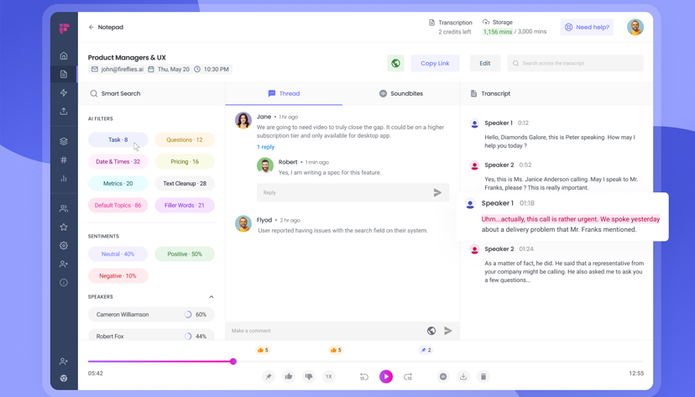Delete the recording with the trash icon
Viewport: 695px width, 397px height.
(483, 377)
